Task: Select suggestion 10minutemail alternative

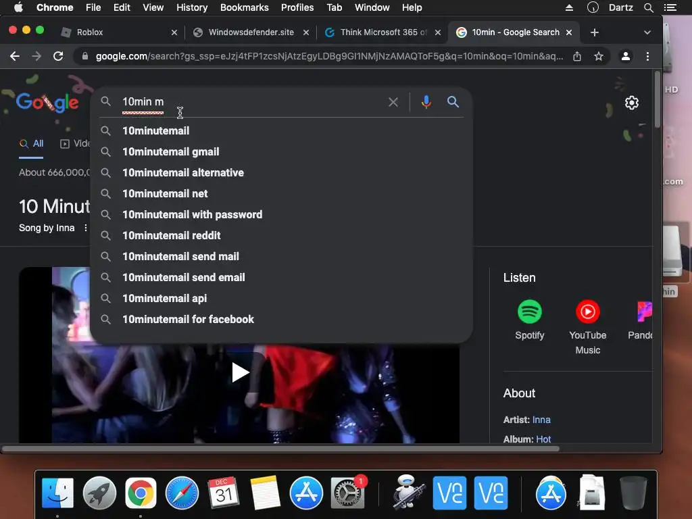Action: [x=282, y=172]
